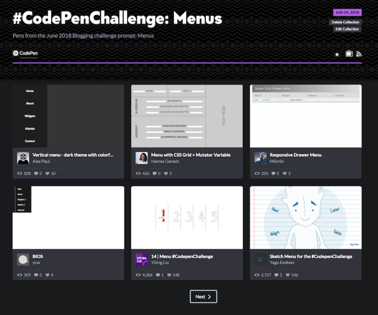The height and width of the screenshot is (315, 378).
Task: Click M0n4d's avatar image
Action: tap(260, 158)
